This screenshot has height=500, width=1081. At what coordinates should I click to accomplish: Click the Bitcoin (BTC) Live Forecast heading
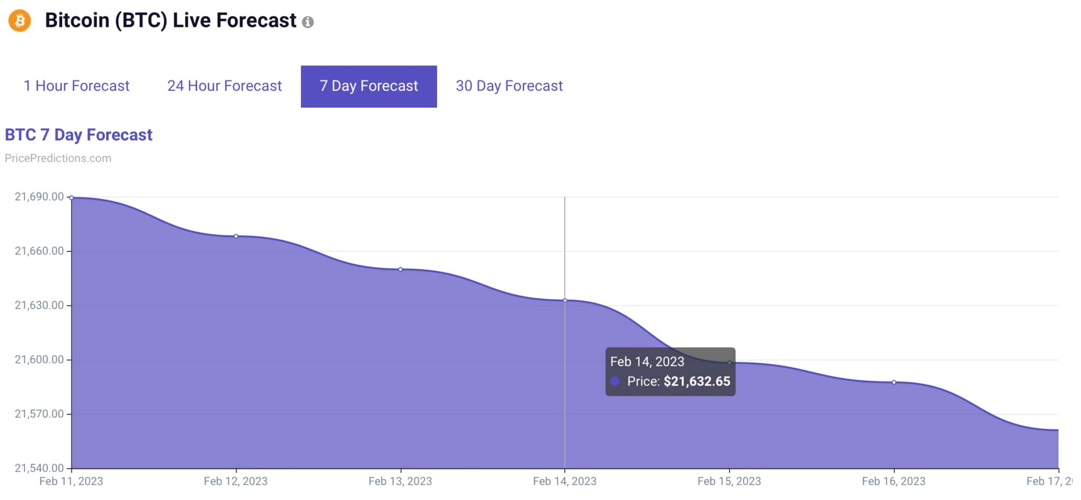tap(170, 21)
